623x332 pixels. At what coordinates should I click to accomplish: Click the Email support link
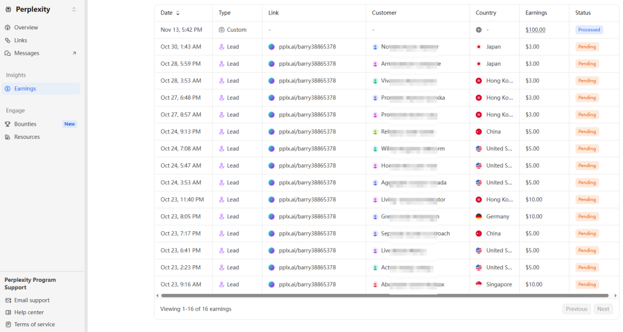coord(32,300)
